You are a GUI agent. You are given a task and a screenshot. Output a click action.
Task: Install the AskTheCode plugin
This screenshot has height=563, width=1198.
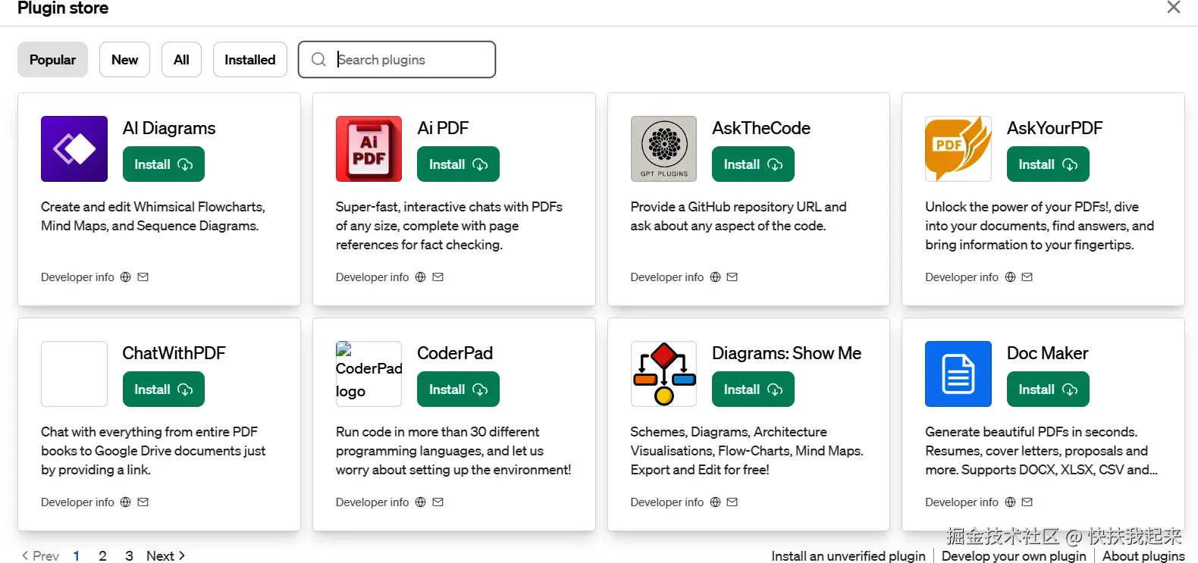coord(752,164)
